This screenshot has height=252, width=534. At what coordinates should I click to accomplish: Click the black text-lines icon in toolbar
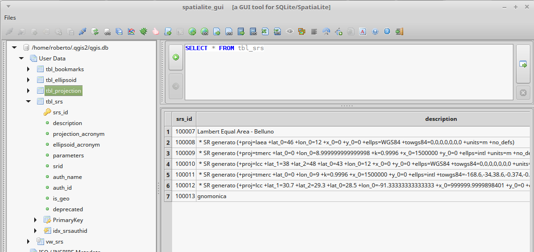[314, 32]
